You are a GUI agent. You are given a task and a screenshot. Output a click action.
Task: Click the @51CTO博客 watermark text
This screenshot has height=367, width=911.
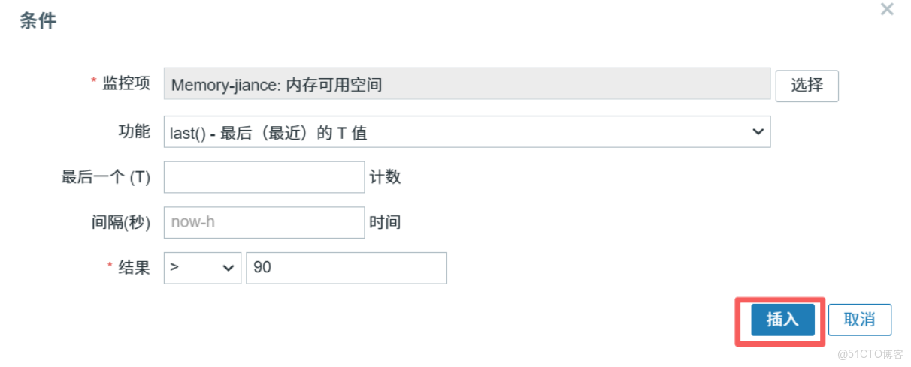(870, 354)
